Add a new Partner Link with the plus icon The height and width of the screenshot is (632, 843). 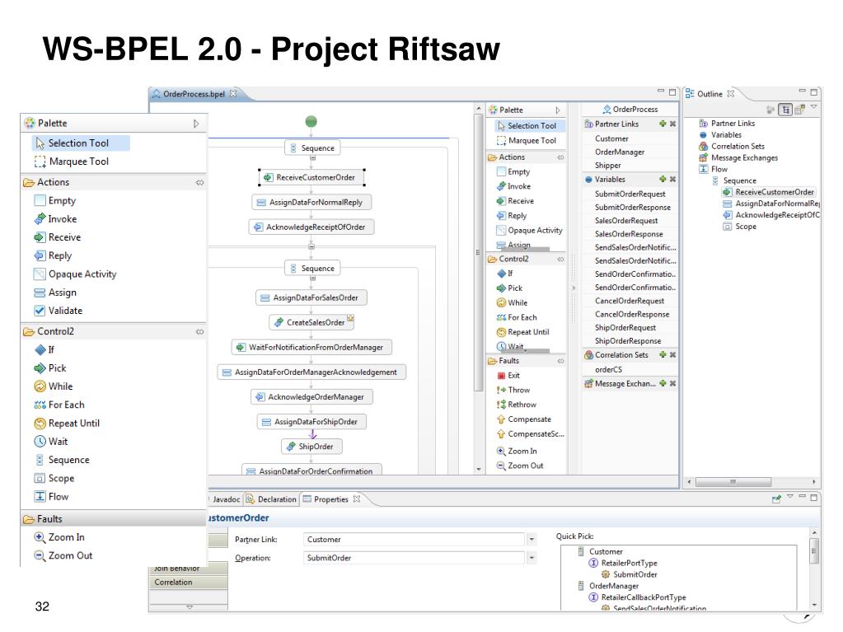(x=663, y=124)
